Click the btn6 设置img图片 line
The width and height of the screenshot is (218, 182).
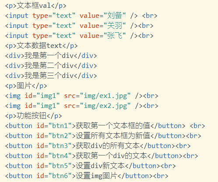tap(87, 176)
